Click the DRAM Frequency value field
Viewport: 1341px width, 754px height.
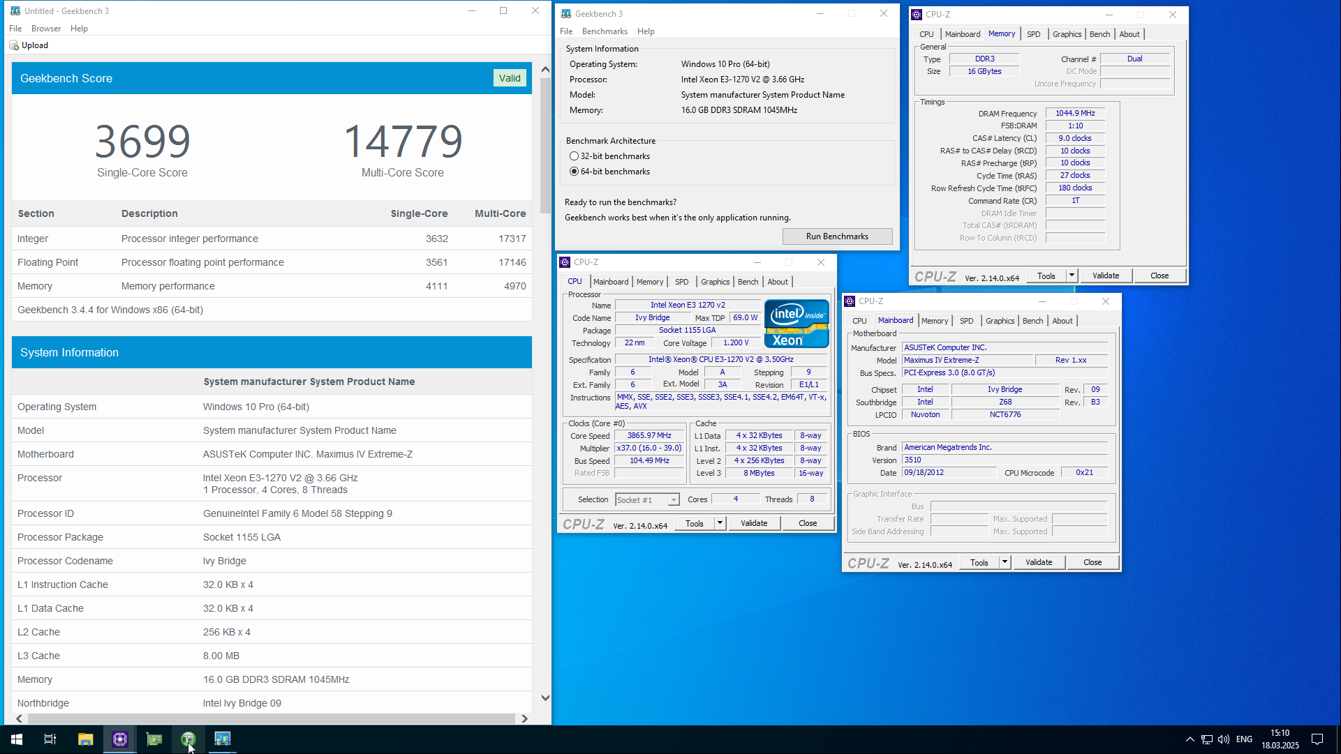[1075, 114]
